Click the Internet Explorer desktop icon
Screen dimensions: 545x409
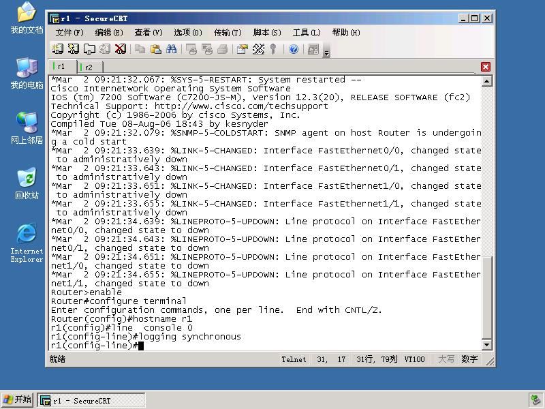(x=27, y=243)
